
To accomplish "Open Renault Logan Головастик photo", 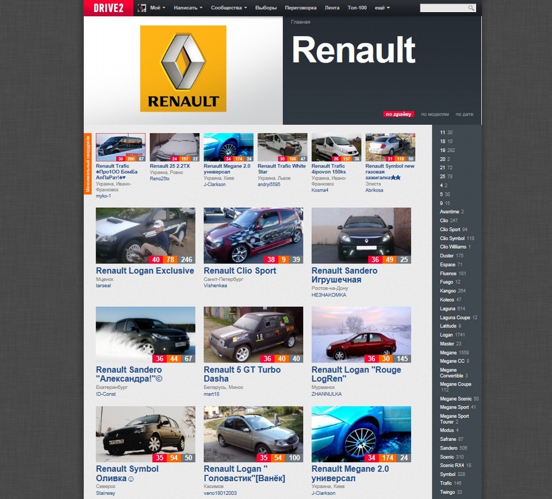I will click(253, 434).
